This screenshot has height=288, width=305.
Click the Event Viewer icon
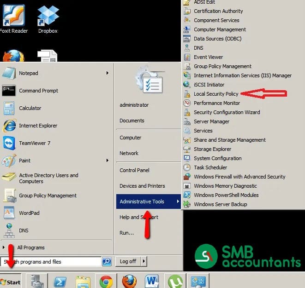187,57
